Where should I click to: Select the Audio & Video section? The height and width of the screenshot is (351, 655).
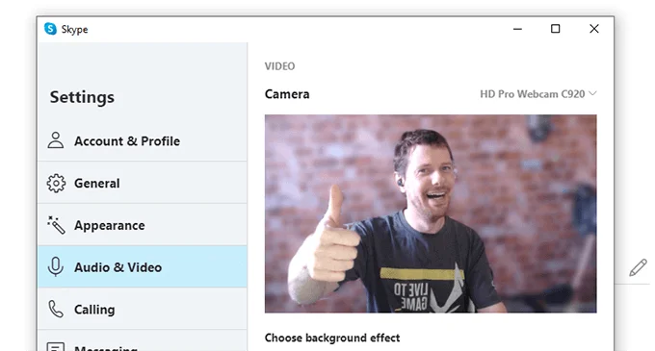[x=143, y=266]
